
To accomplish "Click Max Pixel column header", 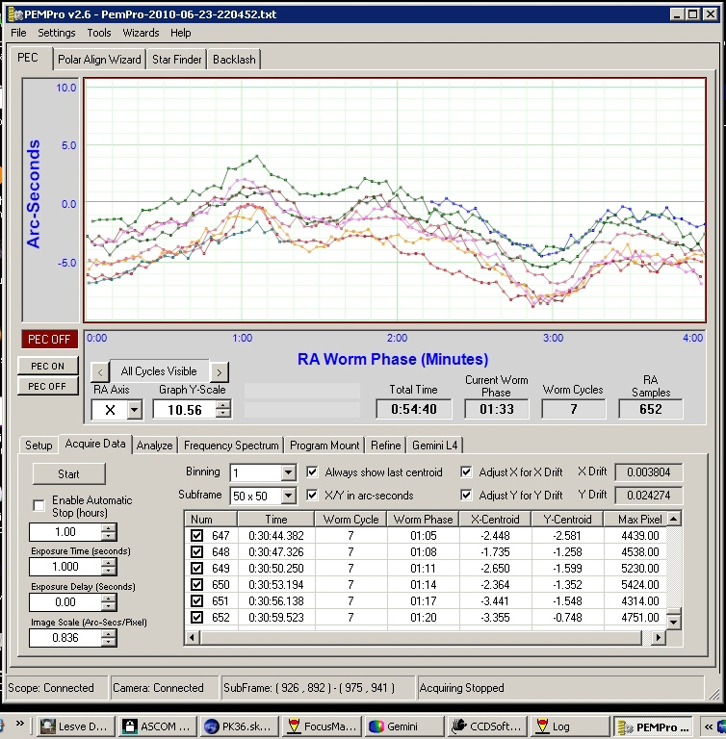I will (635, 519).
